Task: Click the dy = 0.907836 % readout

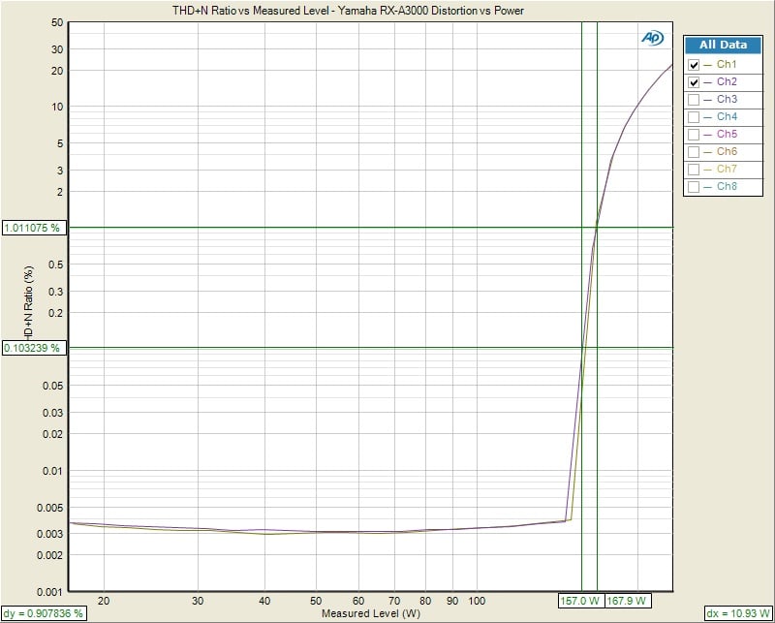Action: click(45, 613)
